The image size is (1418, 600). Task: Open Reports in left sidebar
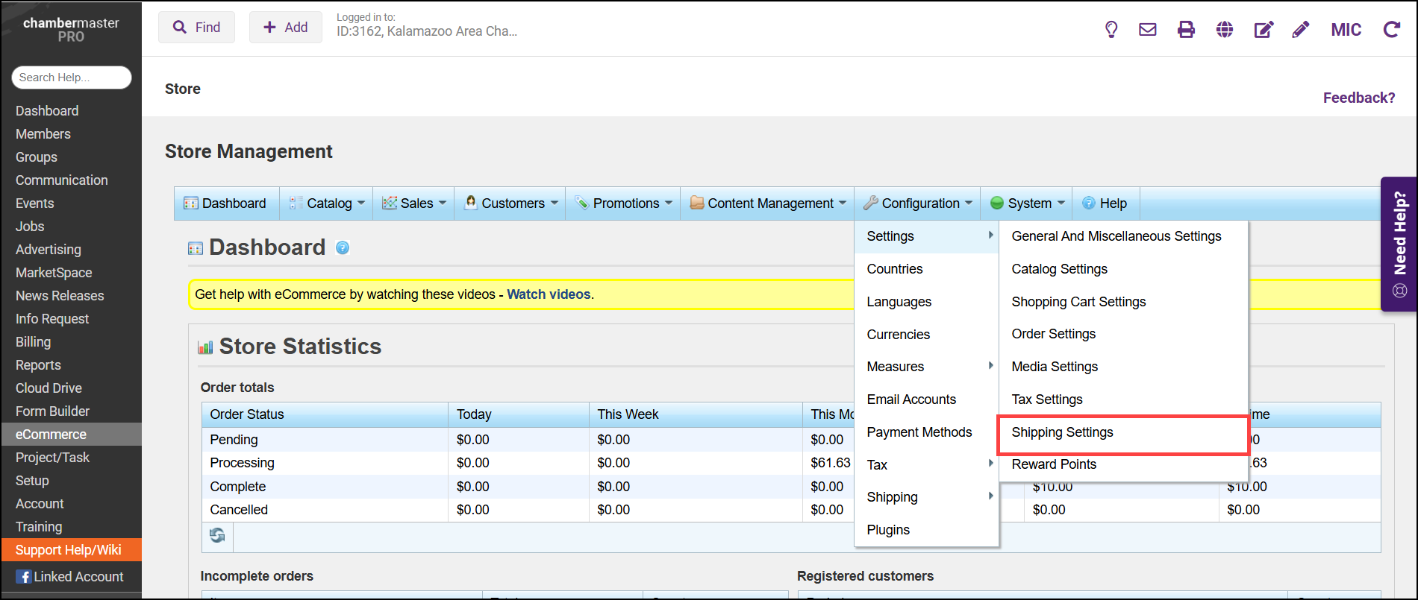(39, 365)
